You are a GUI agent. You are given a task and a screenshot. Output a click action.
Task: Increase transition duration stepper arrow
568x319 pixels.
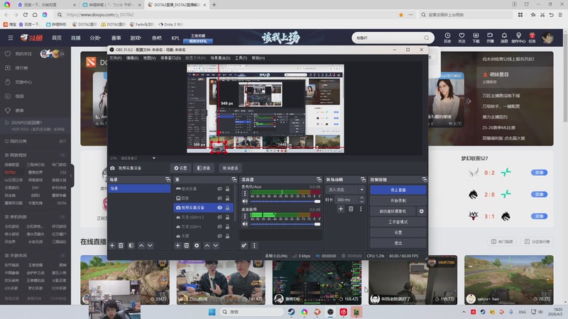361,198
